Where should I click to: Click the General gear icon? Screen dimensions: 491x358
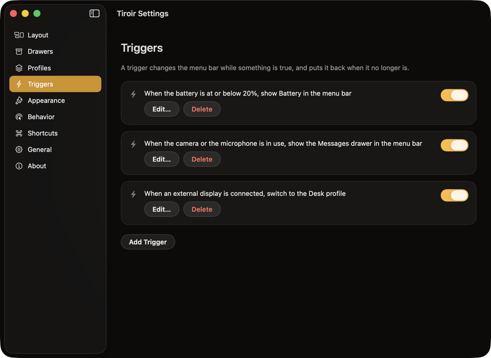pos(19,149)
